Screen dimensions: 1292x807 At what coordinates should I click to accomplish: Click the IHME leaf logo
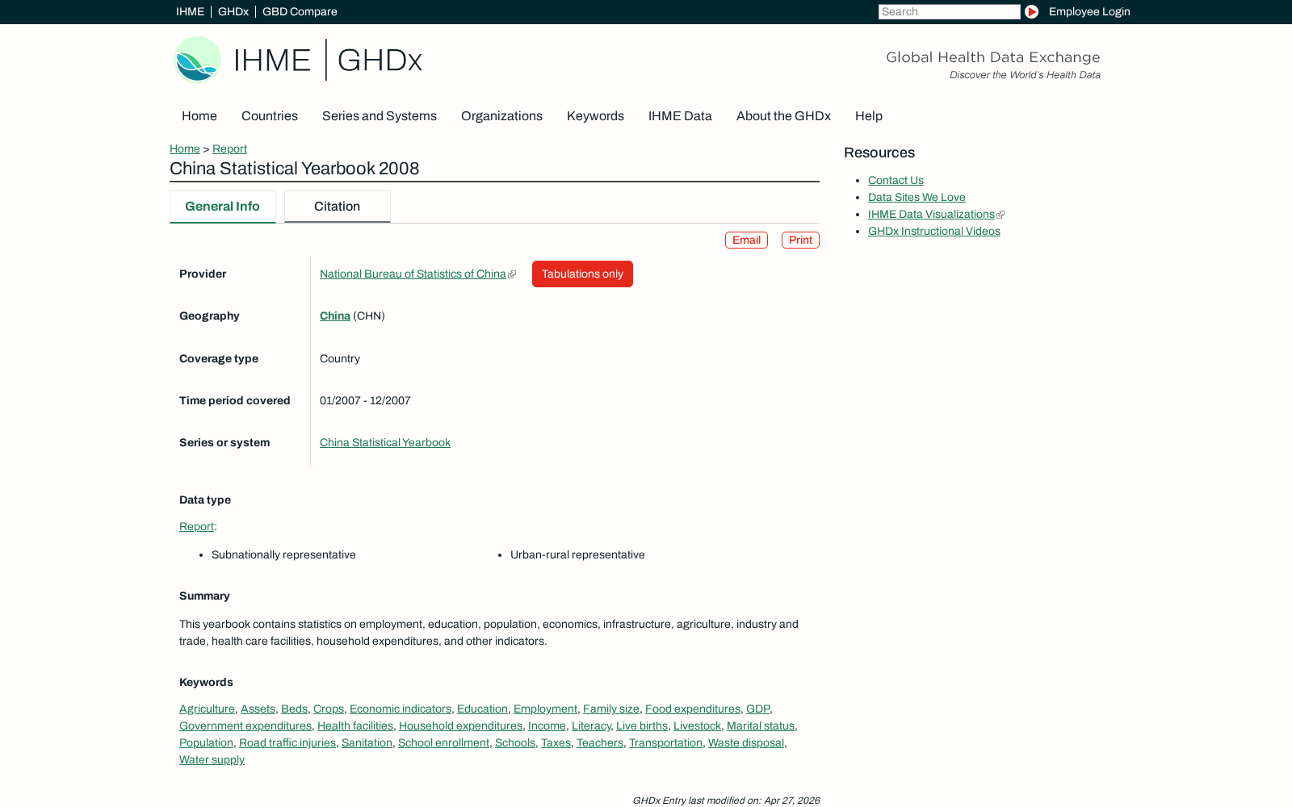point(197,60)
